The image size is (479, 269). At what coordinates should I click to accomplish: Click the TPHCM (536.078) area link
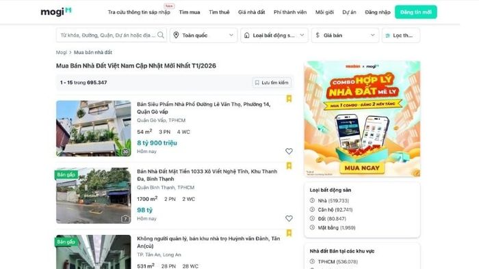(x=337, y=261)
